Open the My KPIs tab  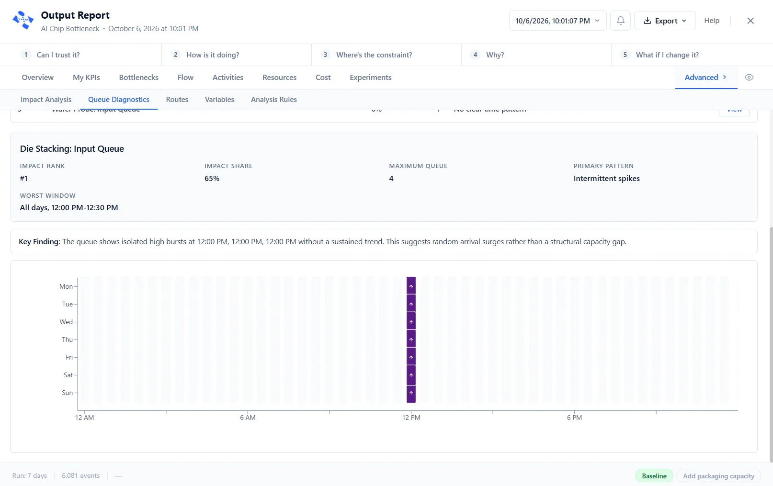tap(86, 78)
